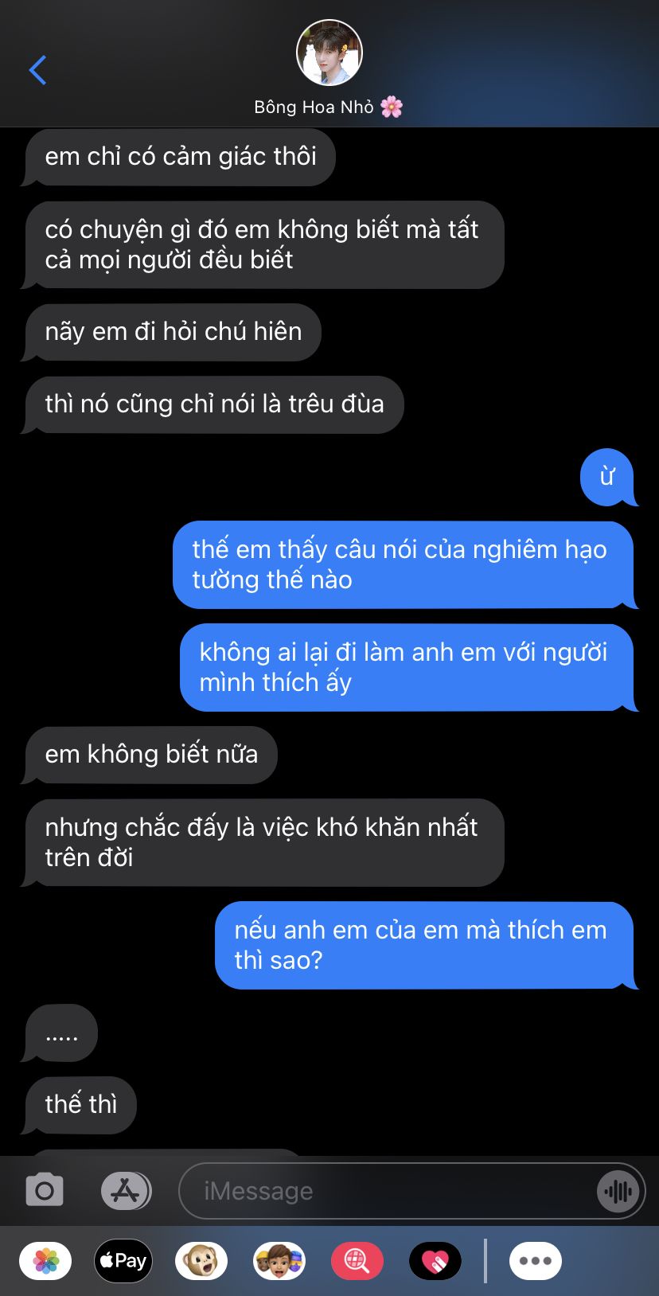
Task: Select message "nãy em đi hỏi chú hiên"
Action: [174, 332]
